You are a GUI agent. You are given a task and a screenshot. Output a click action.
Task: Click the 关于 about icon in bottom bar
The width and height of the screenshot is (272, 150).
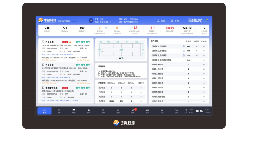click(177, 111)
